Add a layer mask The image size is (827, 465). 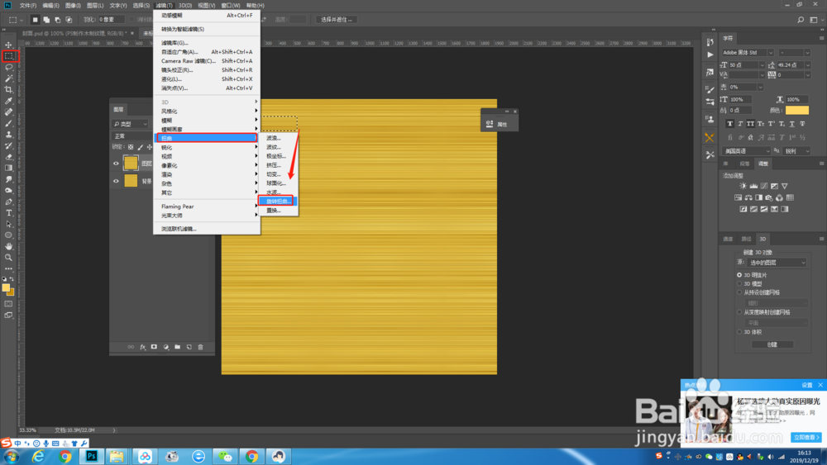pyautogui.click(x=154, y=347)
